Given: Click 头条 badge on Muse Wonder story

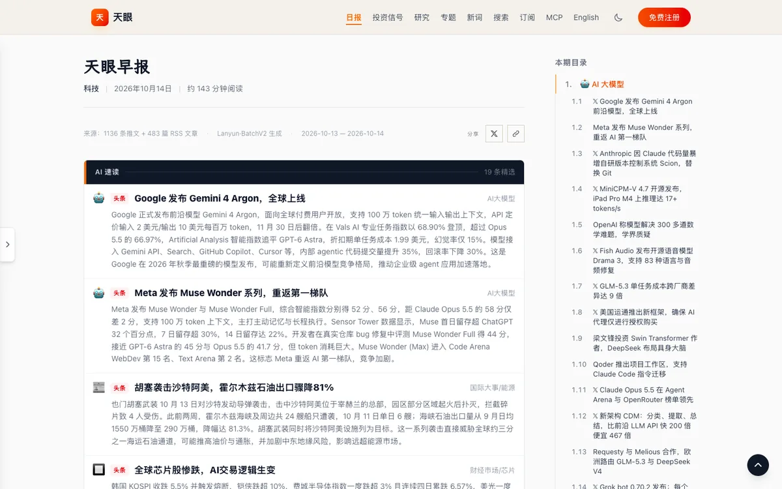Looking at the screenshot, I should (119, 293).
